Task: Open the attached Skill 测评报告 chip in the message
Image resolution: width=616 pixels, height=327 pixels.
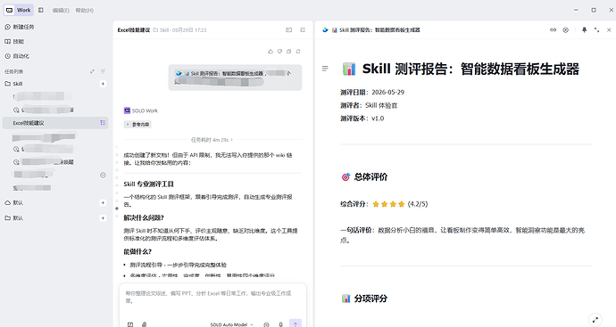Action: click(220, 73)
